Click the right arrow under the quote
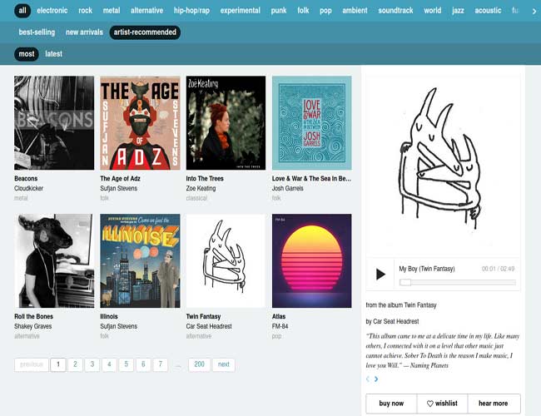This screenshot has height=416, width=541. pos(376,379)
